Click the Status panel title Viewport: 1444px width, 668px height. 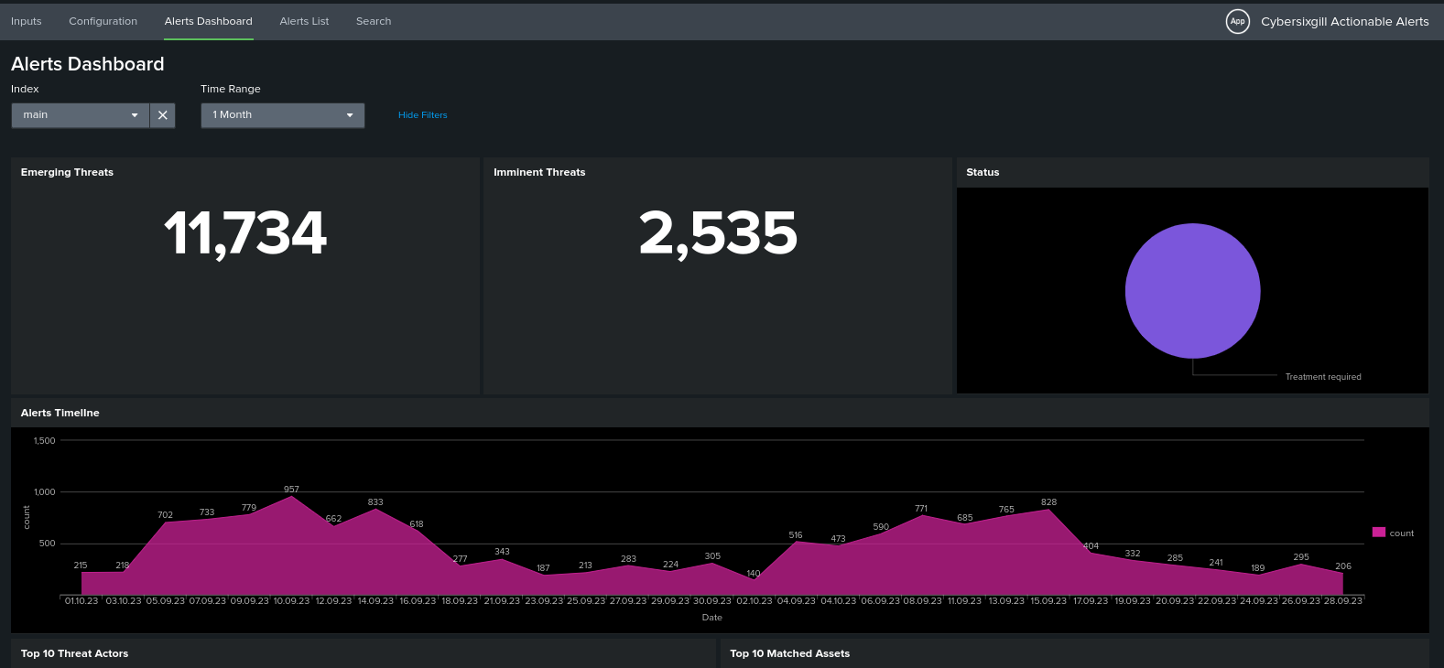[x=983, y=172]
